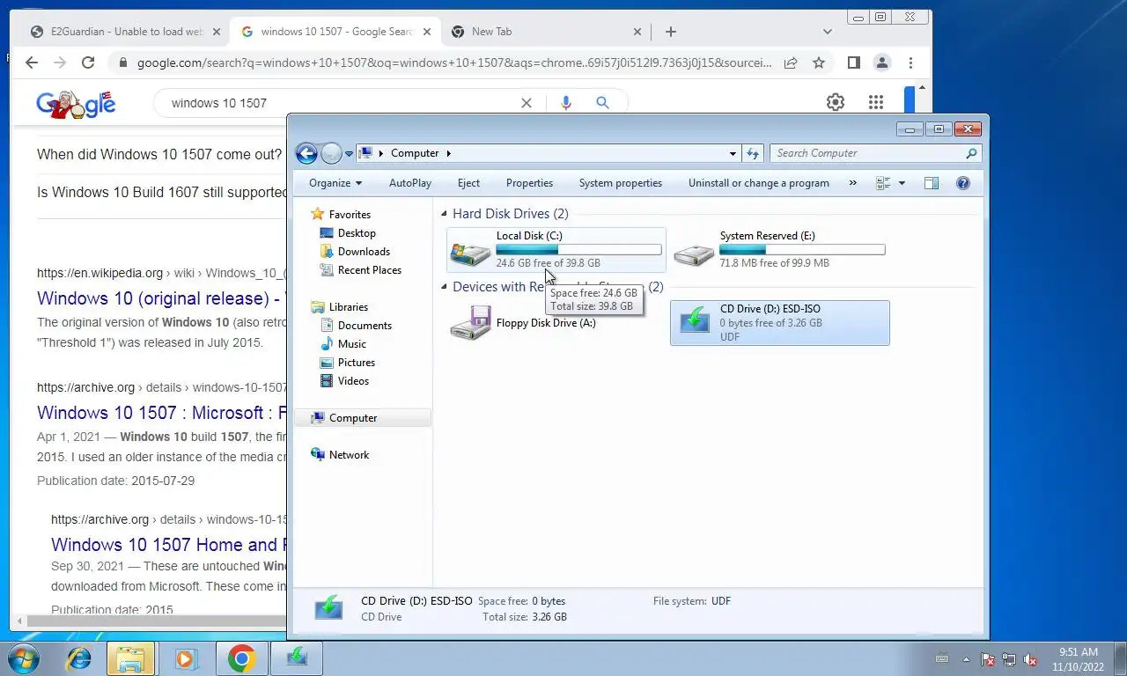Open Google apps grid icon
This screenshot has width=1127, height=676.
pyautogui.click(x=875, y=102)
